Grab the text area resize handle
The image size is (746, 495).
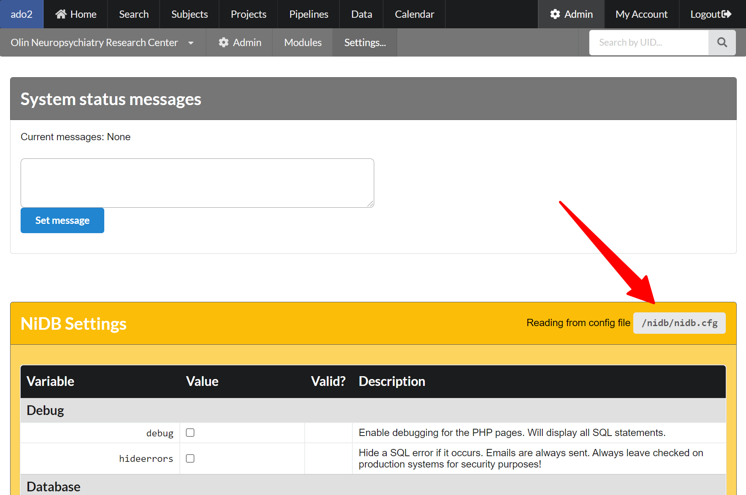tap(371, 204)
